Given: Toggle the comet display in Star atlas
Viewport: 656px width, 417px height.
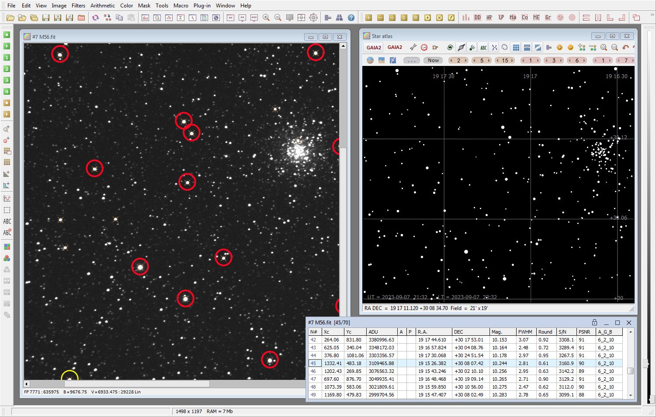Looking at the screenshot, I should point(472,47).
